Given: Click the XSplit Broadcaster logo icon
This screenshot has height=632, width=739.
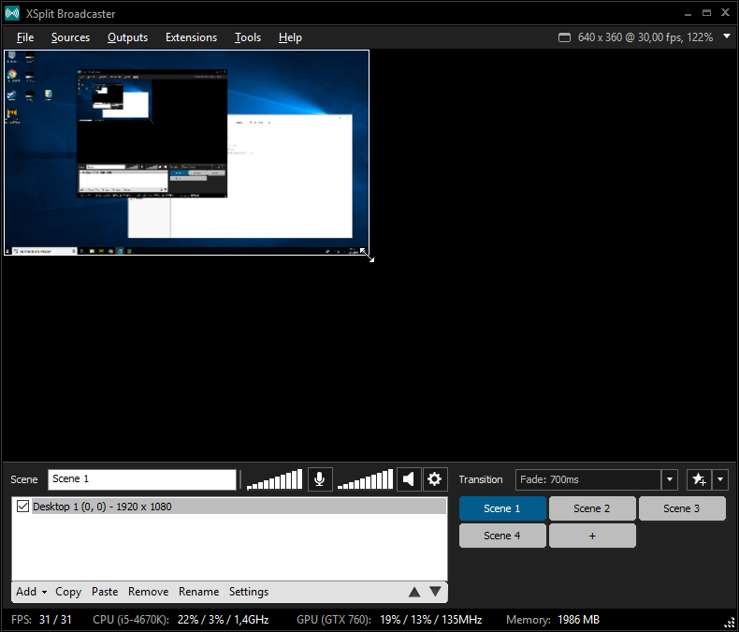Looking at the screenshot, I should [x=12, y=13].
